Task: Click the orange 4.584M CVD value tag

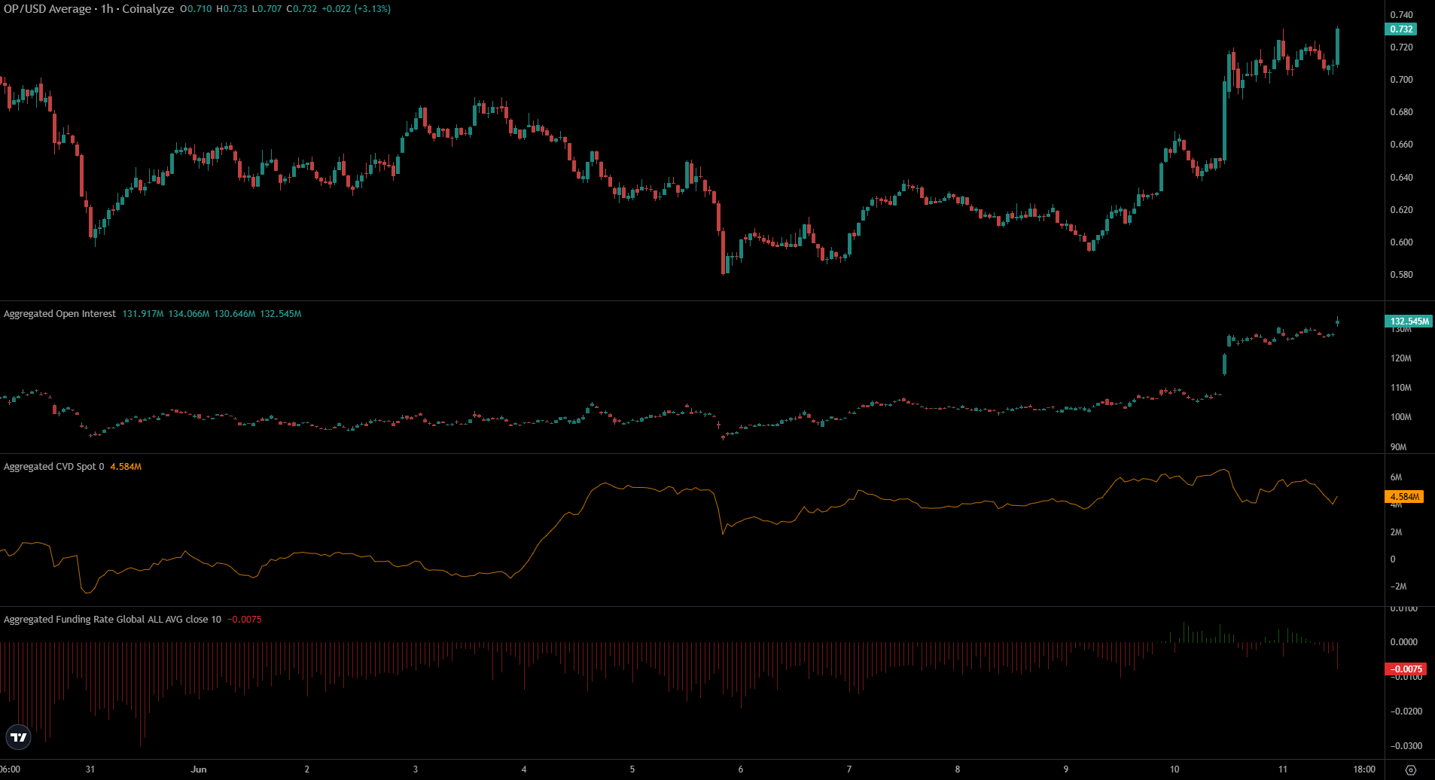Action: tap(1404, 497)
